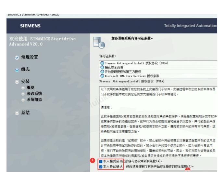Click the small bullet icon beside 系统组态
Image resolution: width=224 pixels, height=186 pixels.
(x=23, y=100)
